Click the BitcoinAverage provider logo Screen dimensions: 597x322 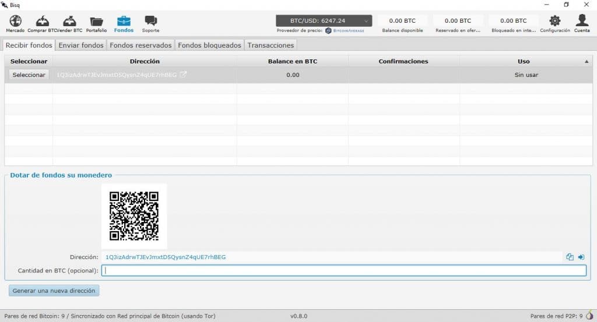coord(345,30)
